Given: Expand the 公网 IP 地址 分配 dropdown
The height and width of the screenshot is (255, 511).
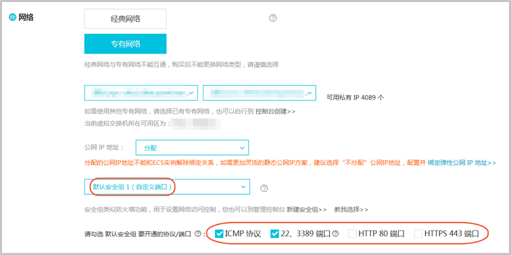Looking at the screenshot, I should (x=192, y=148).
